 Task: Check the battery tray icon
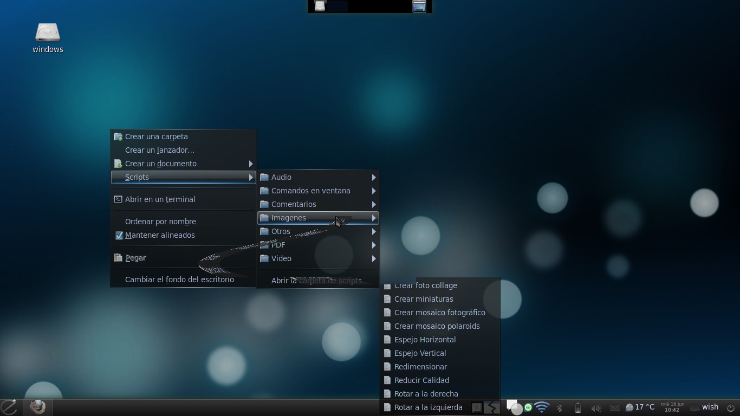[x=577, y=408]
